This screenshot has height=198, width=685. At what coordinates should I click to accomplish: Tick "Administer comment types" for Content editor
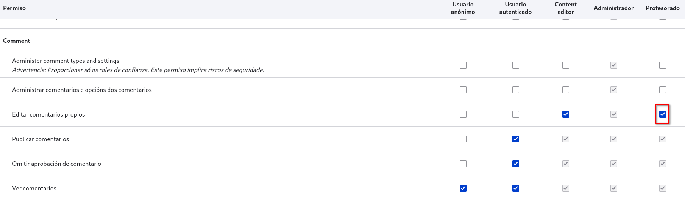565,65
